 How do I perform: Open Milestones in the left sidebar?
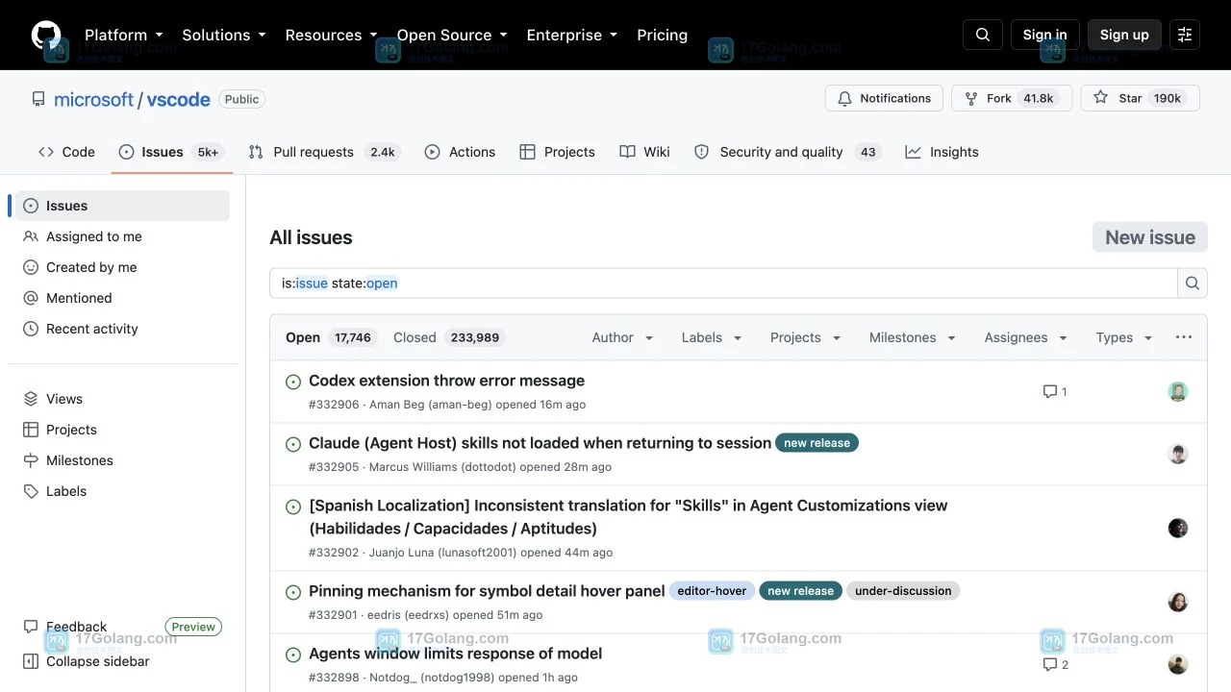point(122,460)
